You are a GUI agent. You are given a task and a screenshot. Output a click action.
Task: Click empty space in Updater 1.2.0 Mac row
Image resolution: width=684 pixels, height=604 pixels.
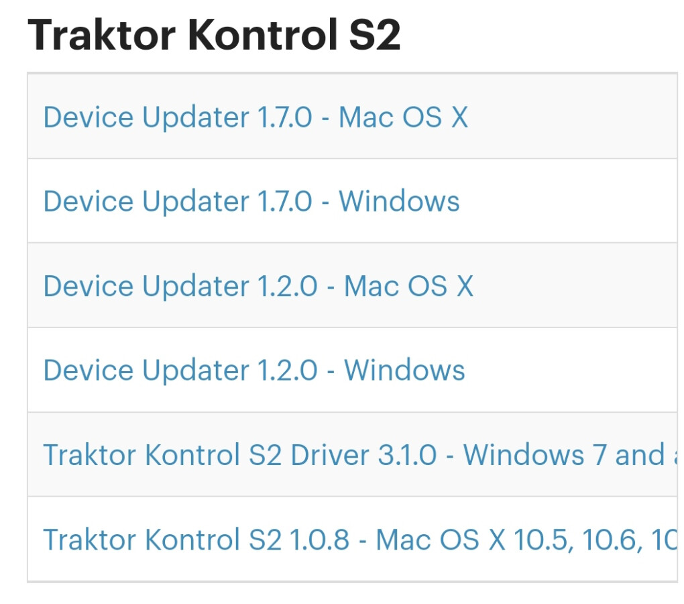(577, 286)
